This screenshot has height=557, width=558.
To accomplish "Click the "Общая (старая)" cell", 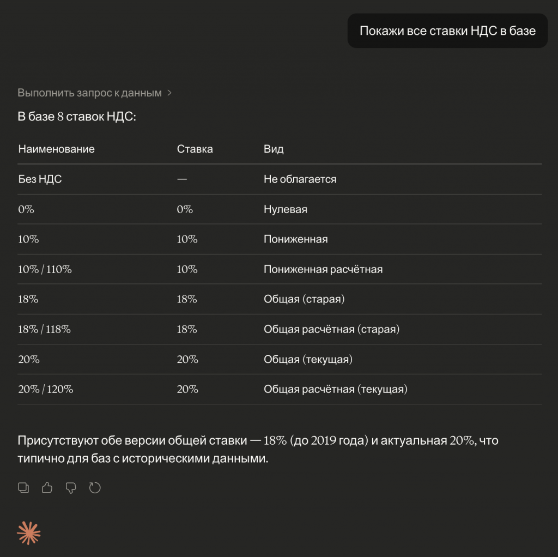I will tap(304, 299).
